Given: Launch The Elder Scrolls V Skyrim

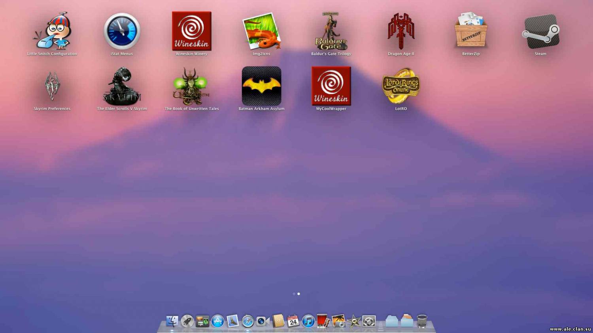Looking at the screenshot, I should [x=122, y=86].
